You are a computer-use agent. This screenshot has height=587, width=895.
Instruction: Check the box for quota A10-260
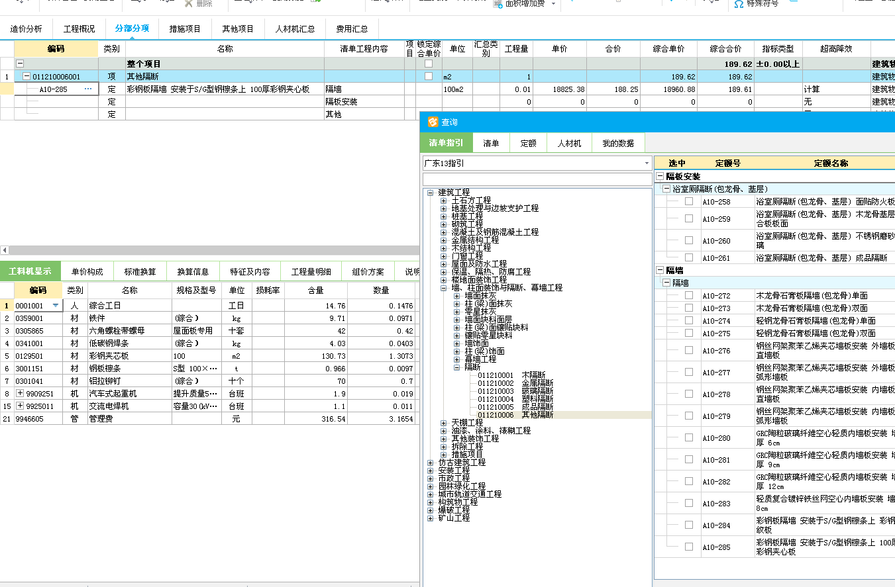[x=689, y=240]
